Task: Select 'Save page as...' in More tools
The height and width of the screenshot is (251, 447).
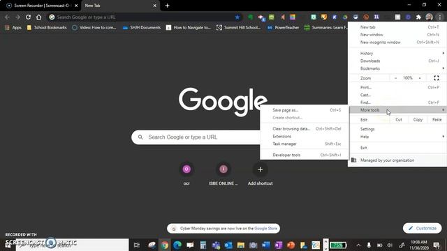Action: coord(305,110)
